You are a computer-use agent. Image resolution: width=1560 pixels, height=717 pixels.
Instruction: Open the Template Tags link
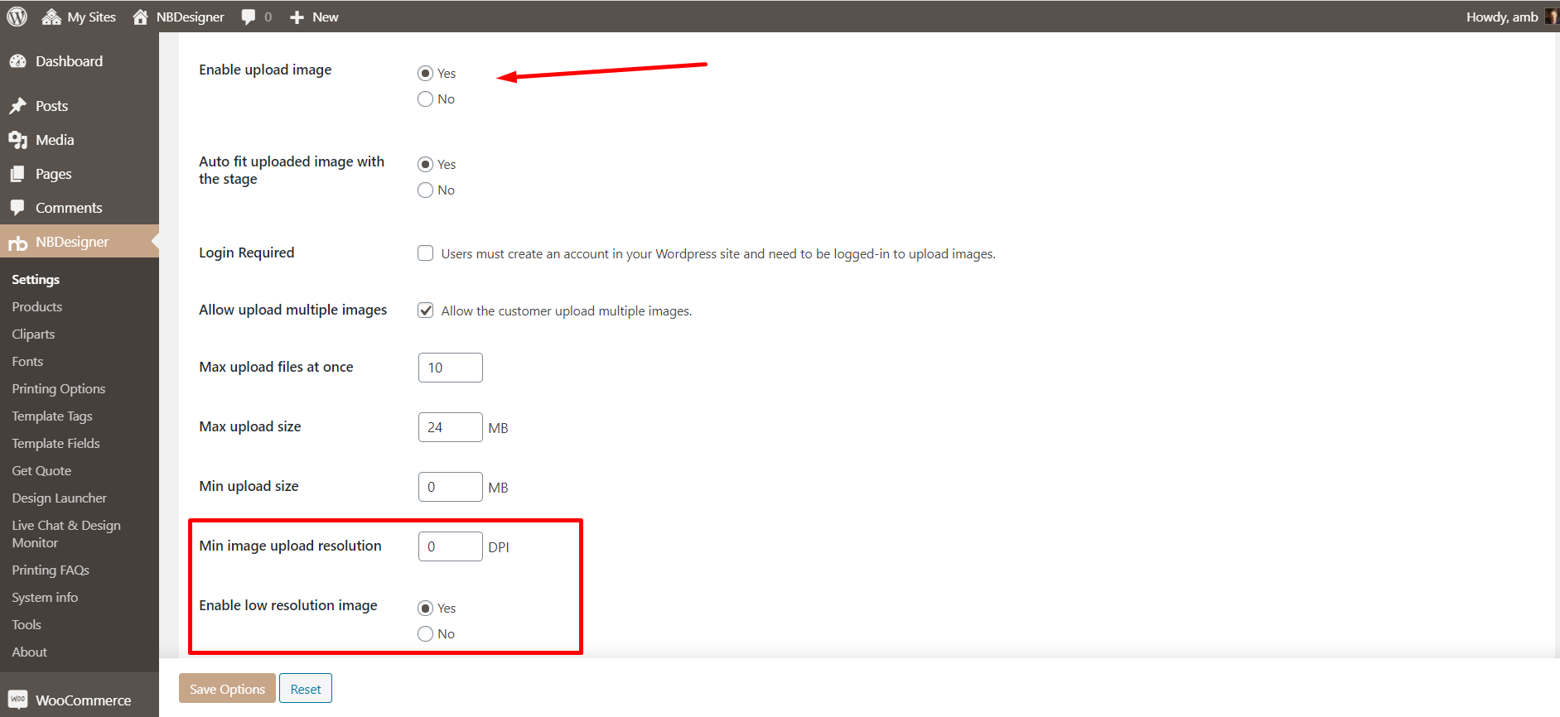click(52, 416)
